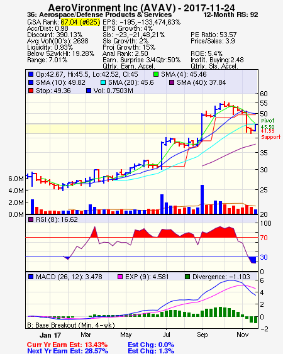Click the Acc/Dist: 0.98 text
Screen dimensions: 283x354
(48, 28)
